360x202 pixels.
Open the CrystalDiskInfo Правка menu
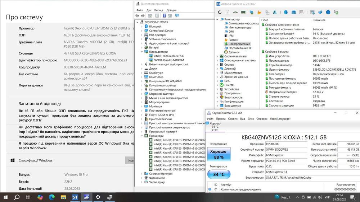221,119
